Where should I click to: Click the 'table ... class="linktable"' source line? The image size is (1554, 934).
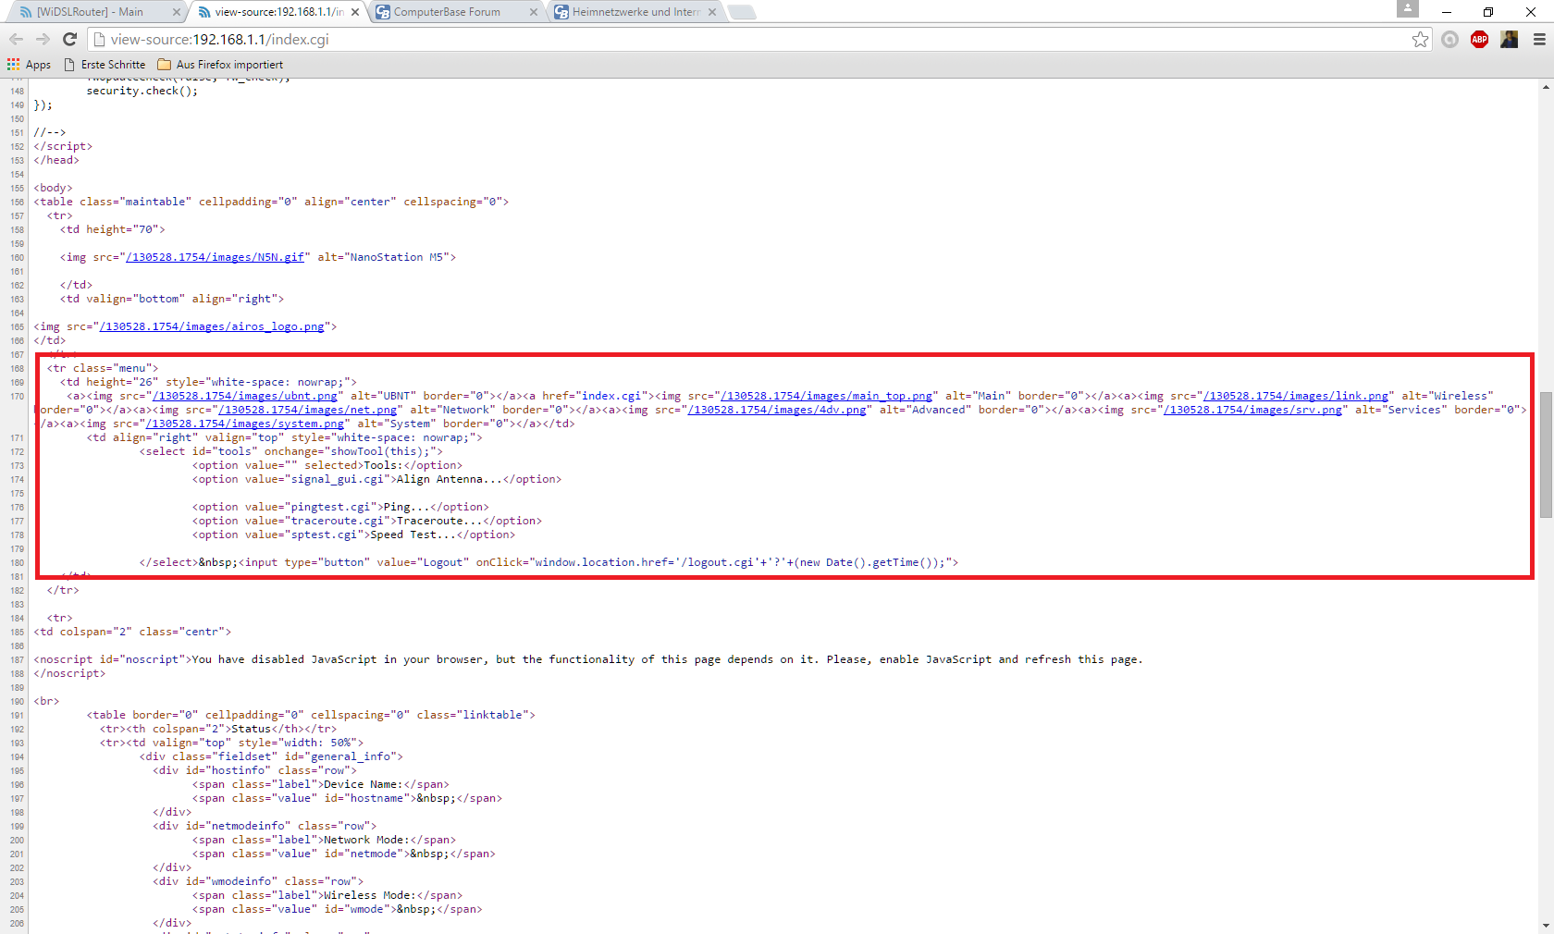click(311, 715)
